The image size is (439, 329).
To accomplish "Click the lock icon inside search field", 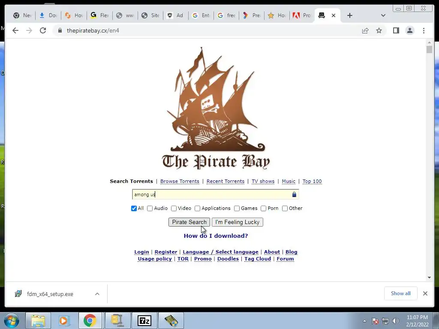I will tap(294, 194).
